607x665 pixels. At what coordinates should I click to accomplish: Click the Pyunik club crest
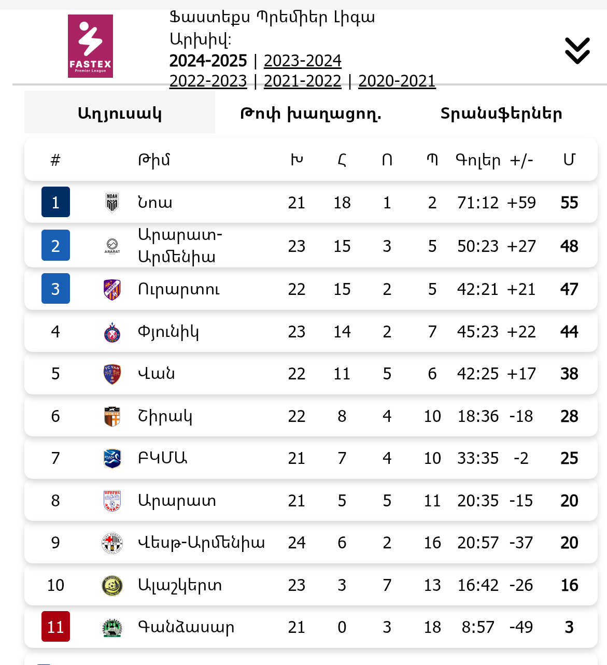pos(112,332)
